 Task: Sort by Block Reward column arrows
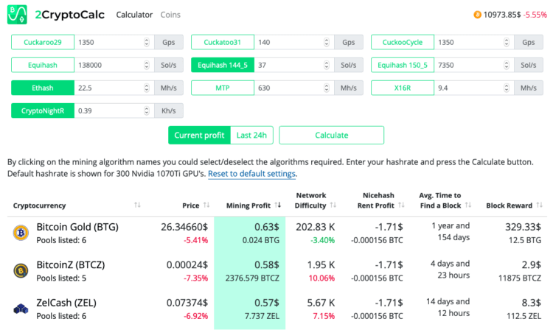click(540, 205)
